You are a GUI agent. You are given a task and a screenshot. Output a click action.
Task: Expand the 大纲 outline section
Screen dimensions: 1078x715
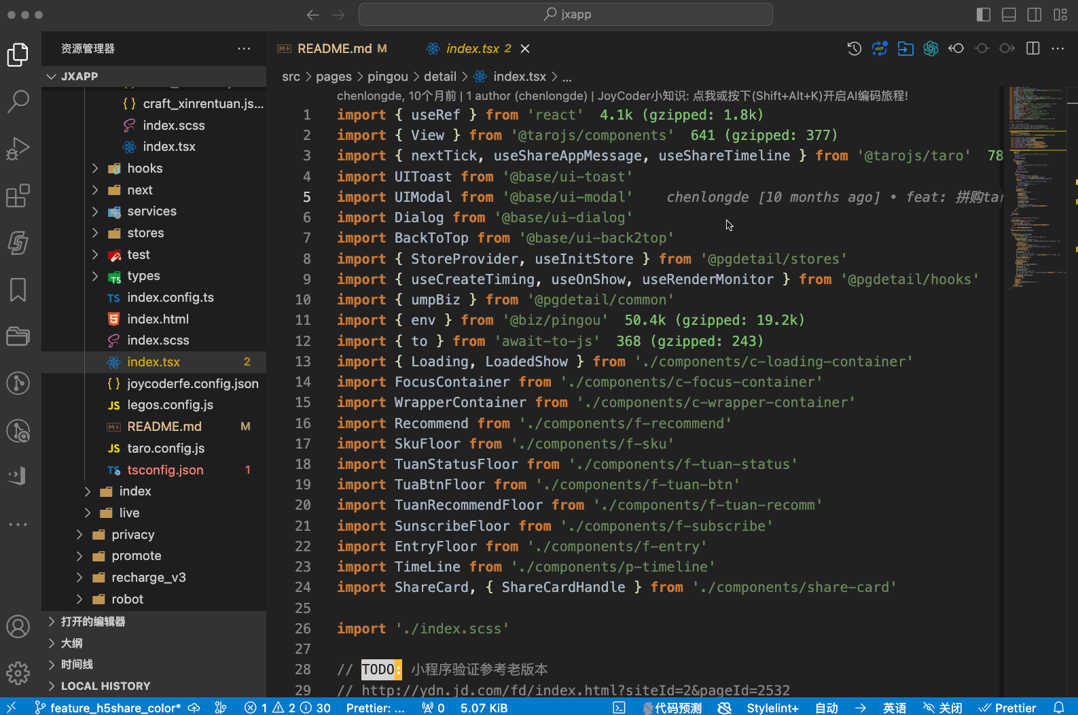(154, 643)
